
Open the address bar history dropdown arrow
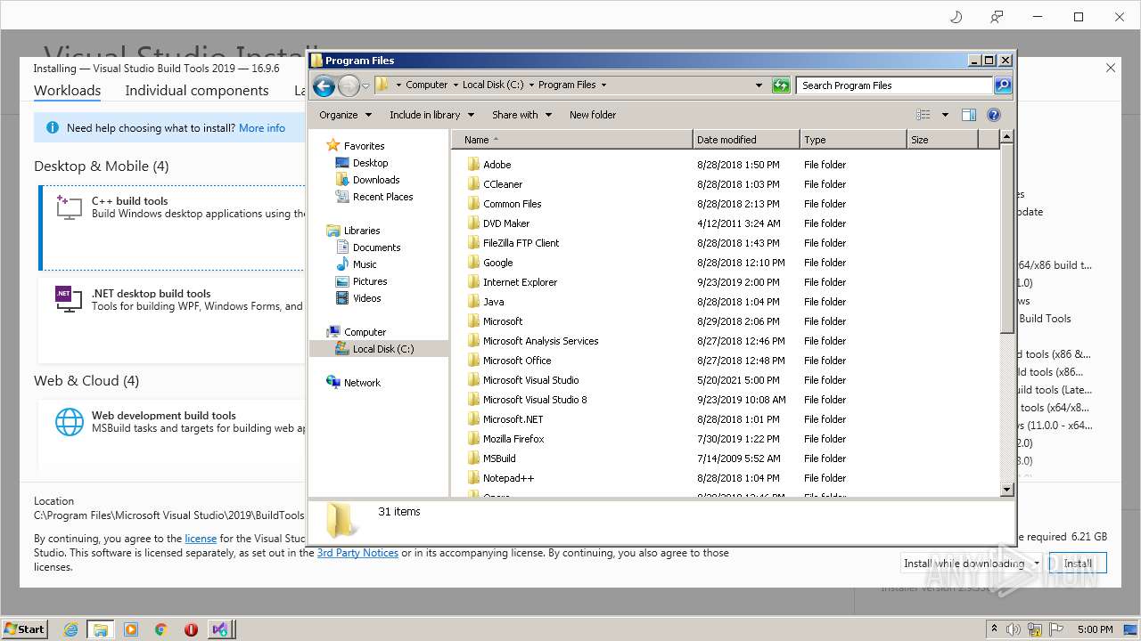[759, 85]
